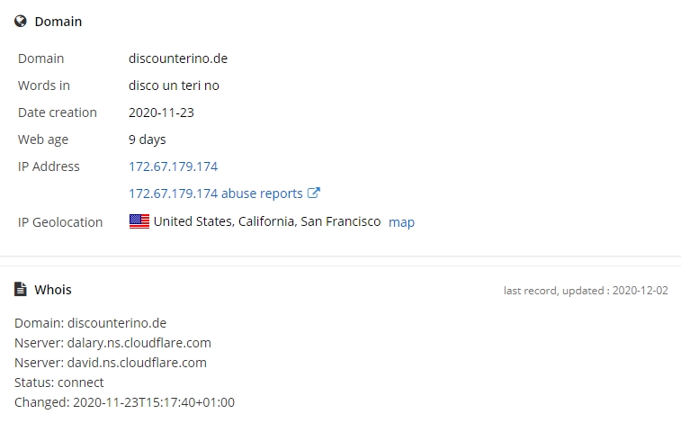Click the last record updated 2020-12-02 text
Screen dimensions: 681x423
(x=586, y=291)
